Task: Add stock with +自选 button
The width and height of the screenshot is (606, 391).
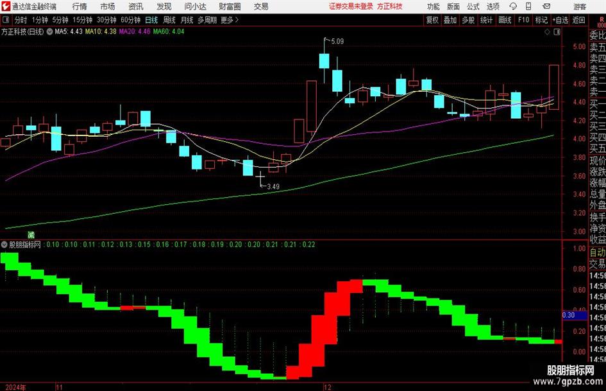Action: point(560,20)
